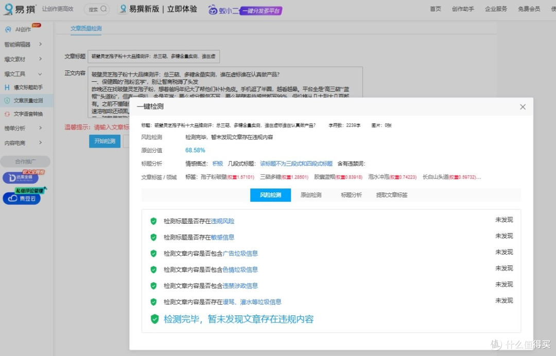Select 文章质量检测 shield icon in sidebar
The width and height of the screenshot is (556, 356).
coord(7,101)
